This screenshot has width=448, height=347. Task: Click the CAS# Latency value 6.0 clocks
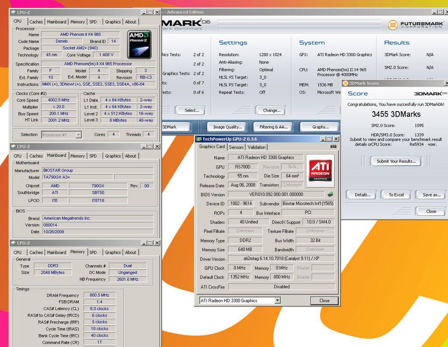(99, 308)
